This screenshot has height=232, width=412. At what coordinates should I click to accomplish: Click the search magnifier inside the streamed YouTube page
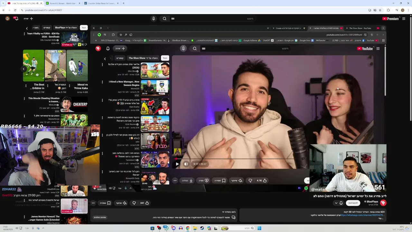(195, 48)
